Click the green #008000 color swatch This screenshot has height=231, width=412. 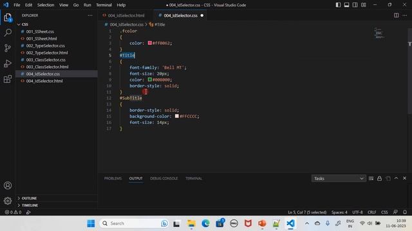click(150, 80)
